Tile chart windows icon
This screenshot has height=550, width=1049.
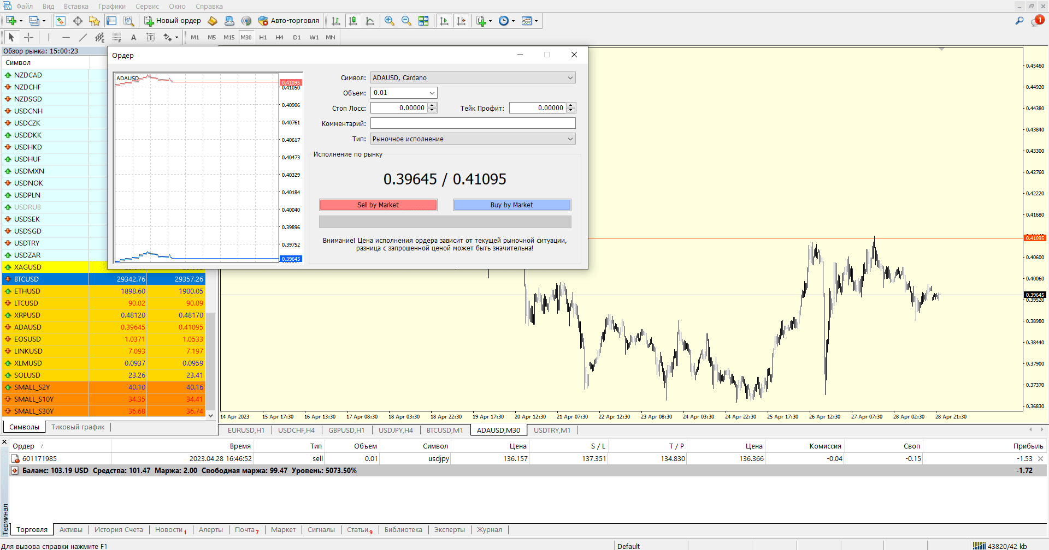pos(423,21)
